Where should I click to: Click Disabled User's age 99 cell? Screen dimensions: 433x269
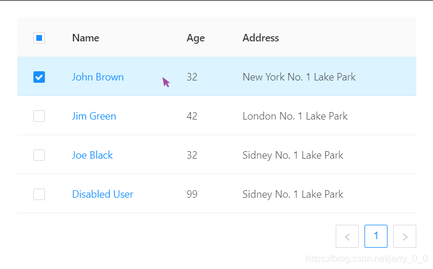[x=192, y=194]
